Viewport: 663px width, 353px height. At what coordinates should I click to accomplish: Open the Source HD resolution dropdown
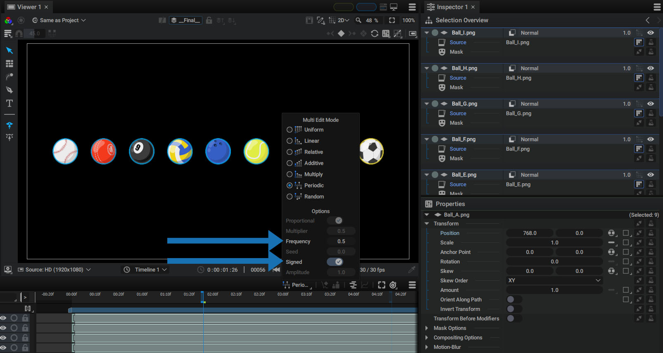[55, 270]
